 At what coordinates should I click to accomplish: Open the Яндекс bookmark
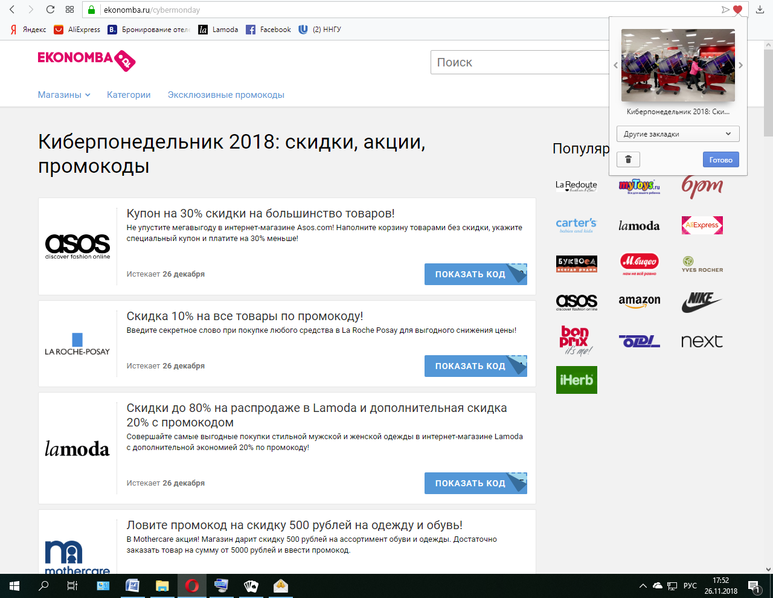(x=28, y=30)
